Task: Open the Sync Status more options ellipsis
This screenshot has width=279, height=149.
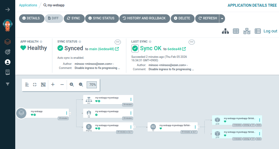Action: tap(118, 42)
